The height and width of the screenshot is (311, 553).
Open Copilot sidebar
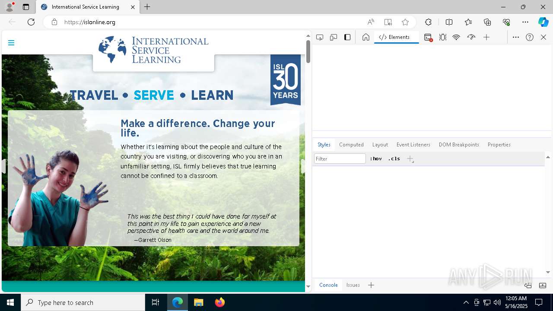(x=543, y=22)
